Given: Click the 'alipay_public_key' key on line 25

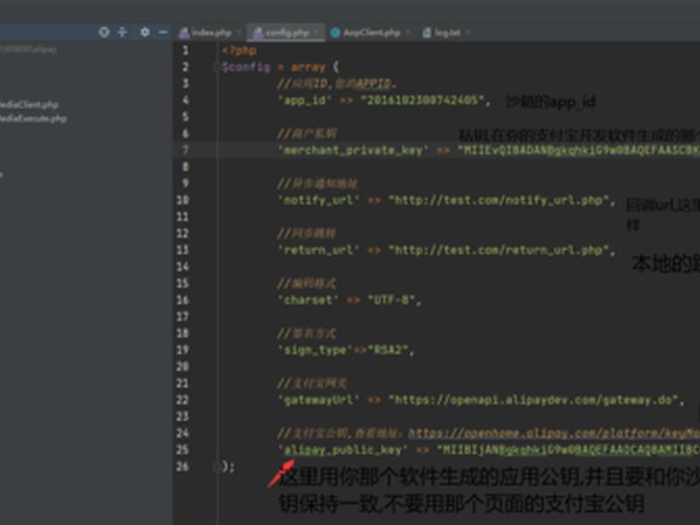Looking at the screenshot, I should 342,450.
